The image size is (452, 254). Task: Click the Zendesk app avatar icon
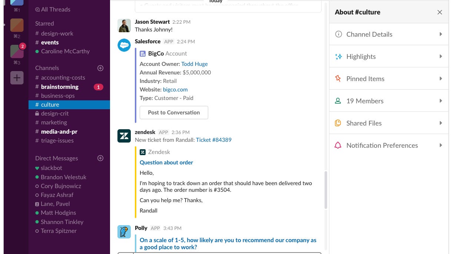[x=124, y=136]
